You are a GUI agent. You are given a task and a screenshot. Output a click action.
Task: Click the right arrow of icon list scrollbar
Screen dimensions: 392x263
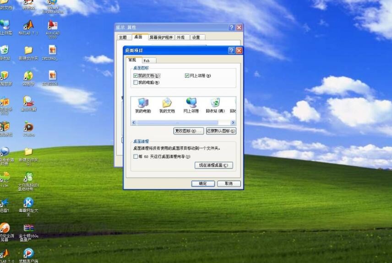pyautogui.click(x=233, y=123)
